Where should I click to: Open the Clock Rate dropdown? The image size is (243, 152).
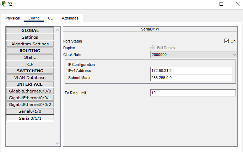click(x=193, y=55)
